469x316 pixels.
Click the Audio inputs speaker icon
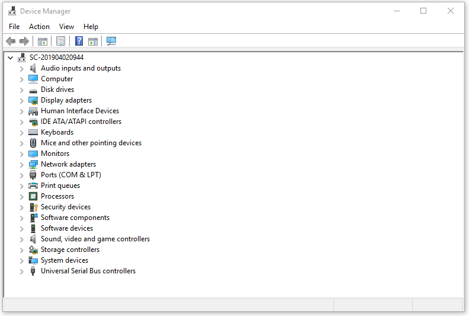coord(33,68)
